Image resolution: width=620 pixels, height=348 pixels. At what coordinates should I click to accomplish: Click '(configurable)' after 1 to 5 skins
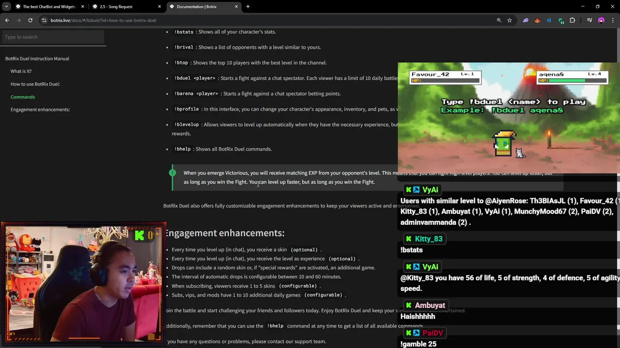click(298, 286)
